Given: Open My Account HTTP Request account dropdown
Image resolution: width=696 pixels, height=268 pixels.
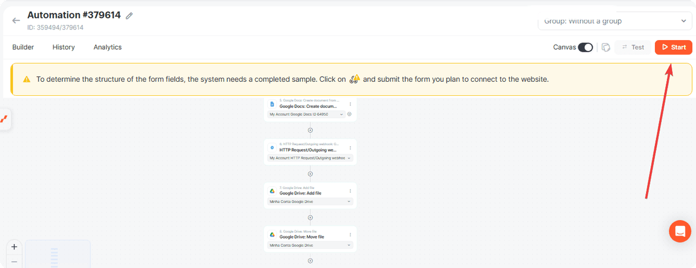Looking at the screenshot, I should [x=310, y=158].
